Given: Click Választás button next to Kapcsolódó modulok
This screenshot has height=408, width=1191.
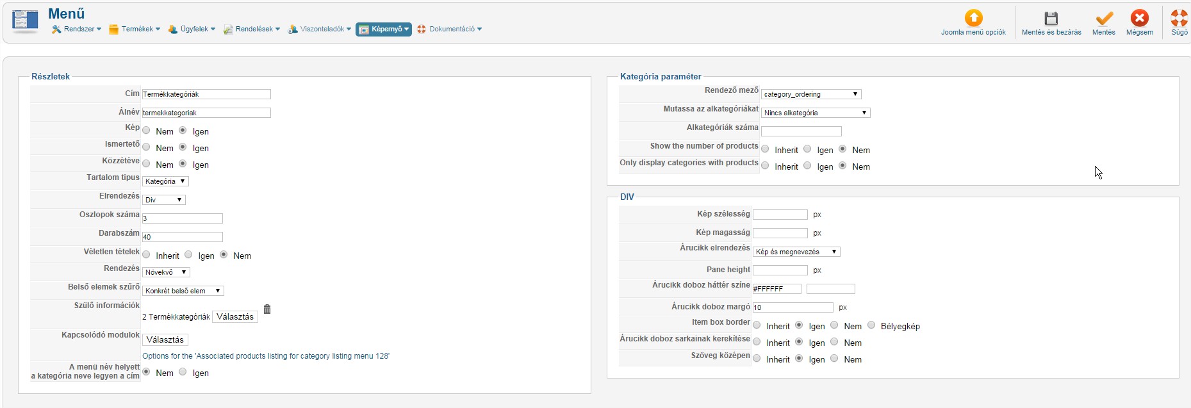Looking at the screenshot, I should point(165,339).
